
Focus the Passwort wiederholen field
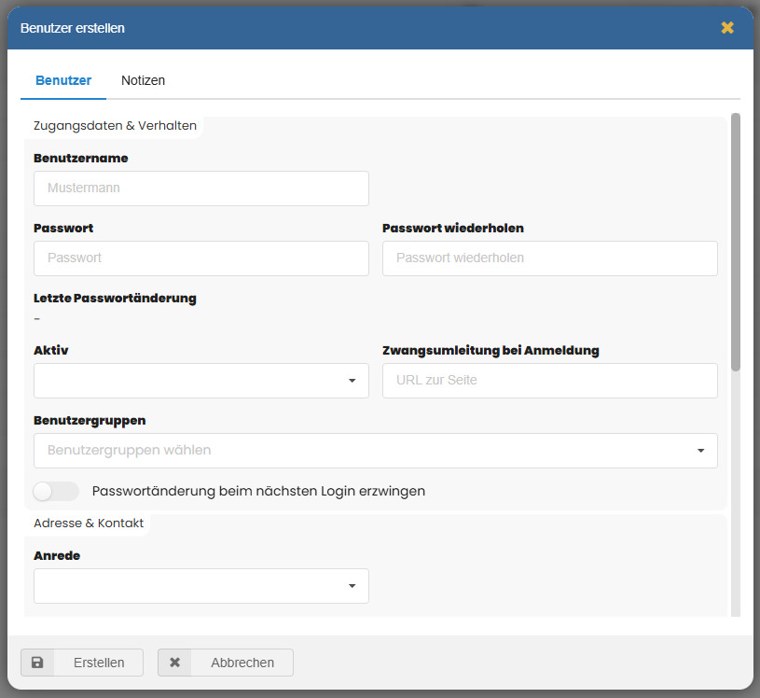(x=549, y=258)
